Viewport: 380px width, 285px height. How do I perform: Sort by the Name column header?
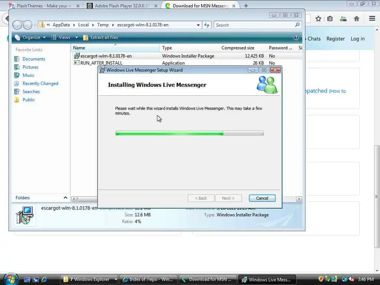115,48
